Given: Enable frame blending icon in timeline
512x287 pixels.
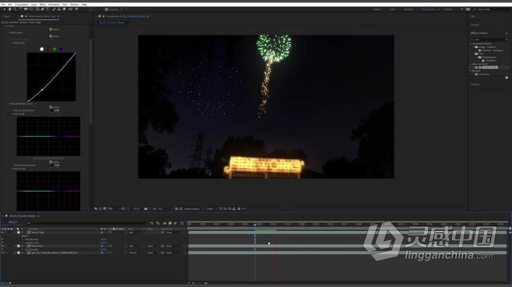Looking at the screenshot, I should (x=170, y=223).
